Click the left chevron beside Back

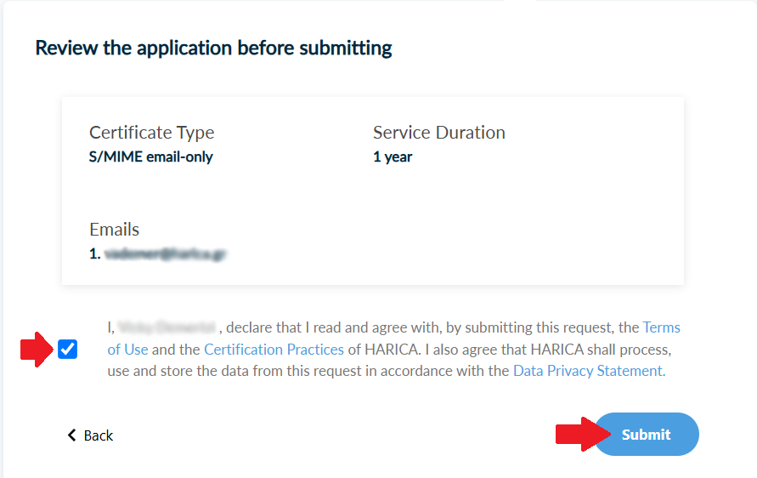(x=72, y=435)
